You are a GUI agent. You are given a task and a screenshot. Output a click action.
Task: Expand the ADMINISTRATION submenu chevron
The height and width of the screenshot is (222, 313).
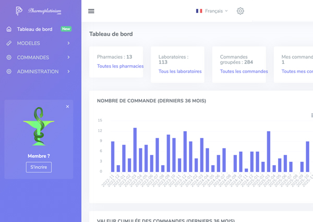(68, 71)
